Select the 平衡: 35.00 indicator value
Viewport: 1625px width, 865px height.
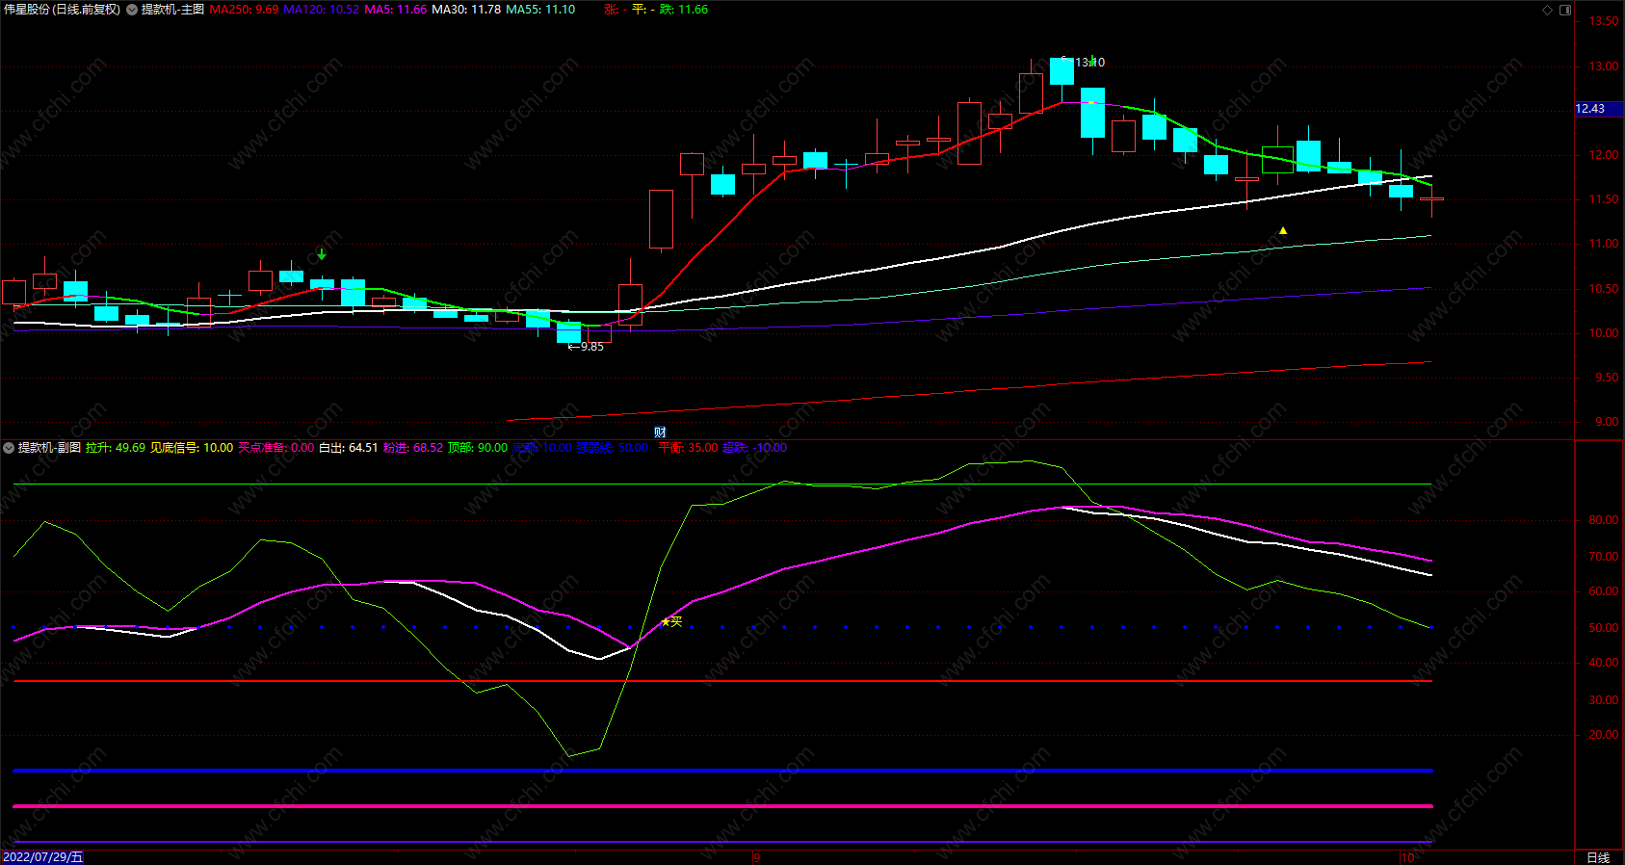pyautogui.click(x=688, y=448)
